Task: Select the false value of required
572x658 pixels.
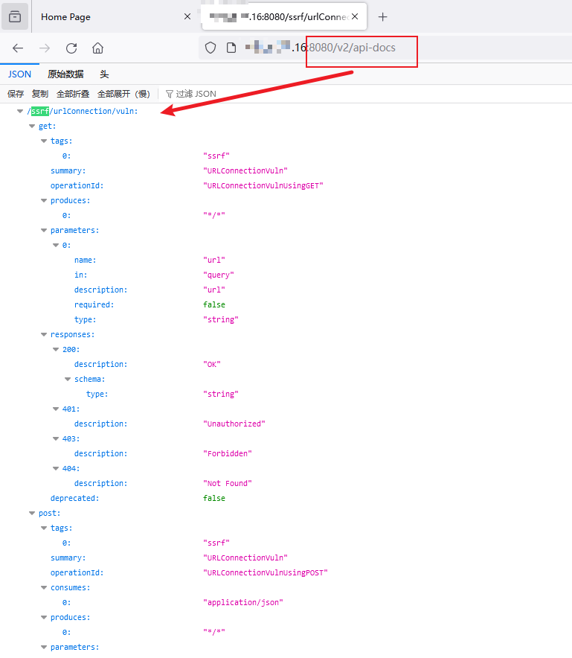Action: click(214, 304)
